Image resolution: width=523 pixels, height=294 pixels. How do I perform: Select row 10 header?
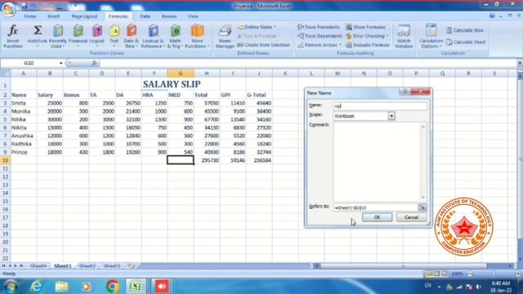[x=6, y=160]
